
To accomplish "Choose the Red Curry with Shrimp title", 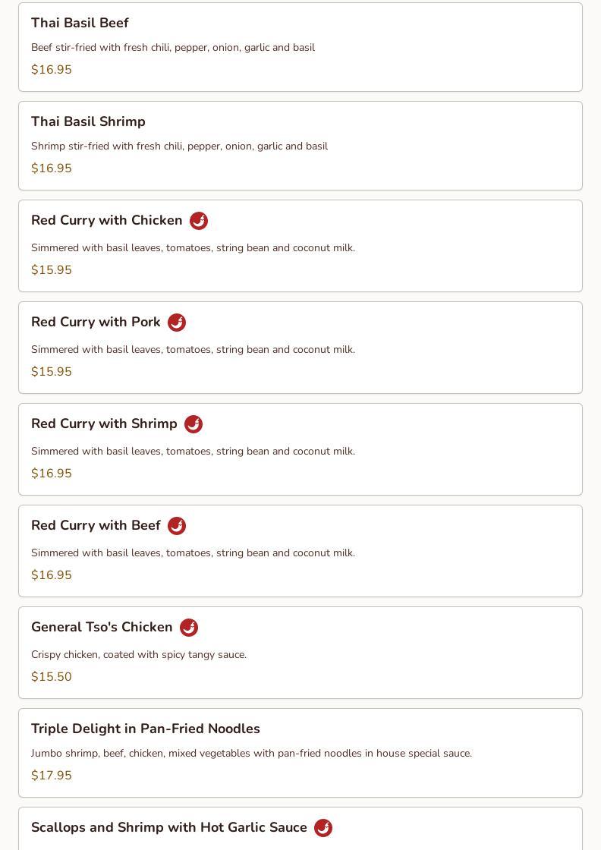I will tap(104, 423).
